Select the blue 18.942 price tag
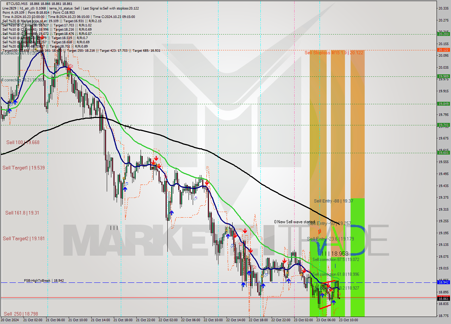Viewport: 451px width, 324px height. pyautogui.click(x=443, y=282)
